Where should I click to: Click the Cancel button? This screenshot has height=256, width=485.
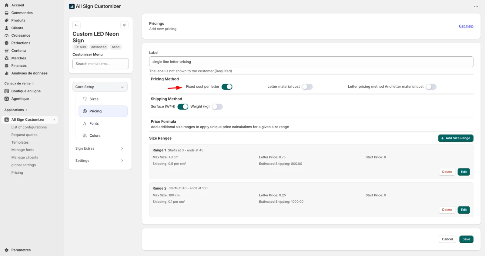coord(447,239)
